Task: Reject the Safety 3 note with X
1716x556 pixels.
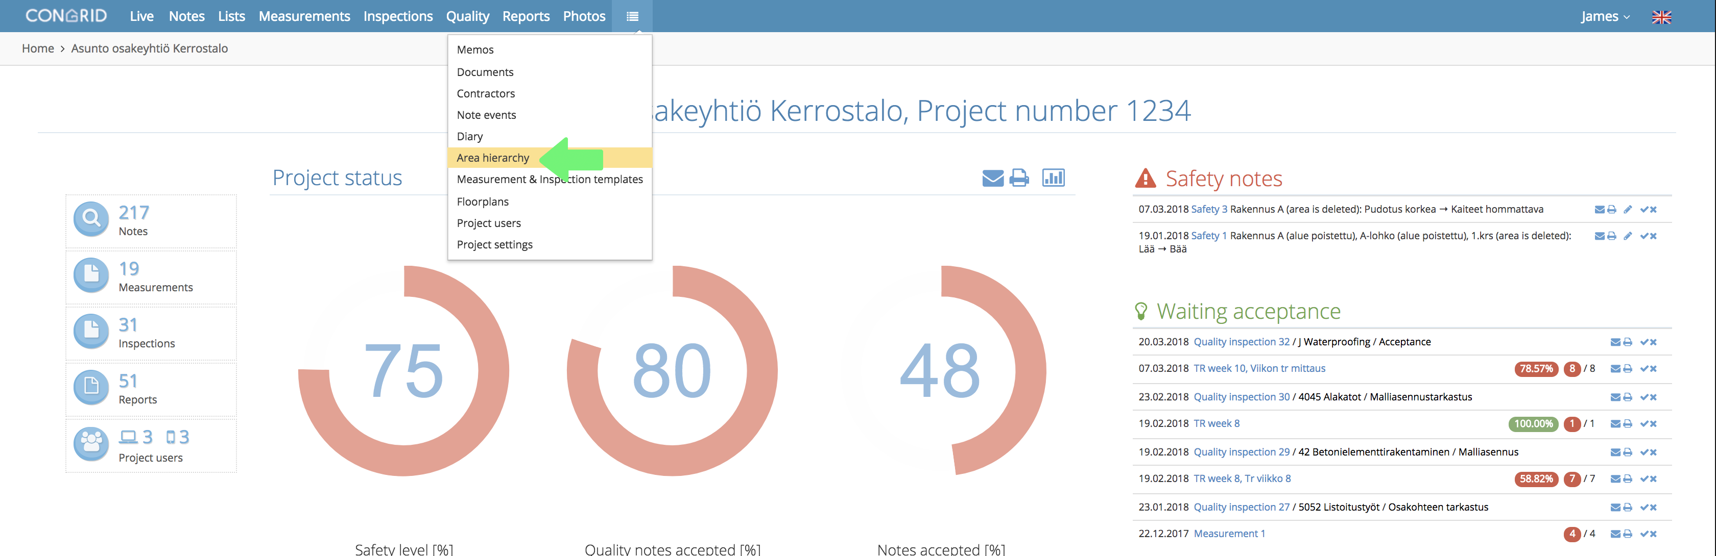Action: tap(1653, 210)
